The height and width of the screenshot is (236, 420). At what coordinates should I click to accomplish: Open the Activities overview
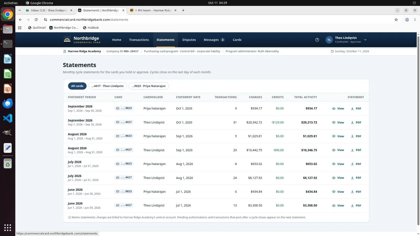(x=11, y=3)
